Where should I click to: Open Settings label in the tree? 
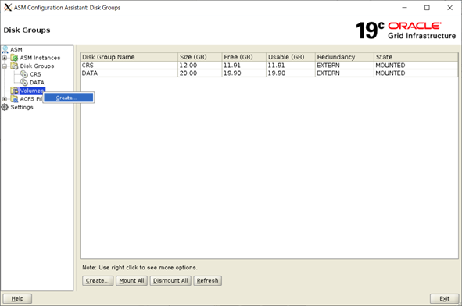(22, 107)
